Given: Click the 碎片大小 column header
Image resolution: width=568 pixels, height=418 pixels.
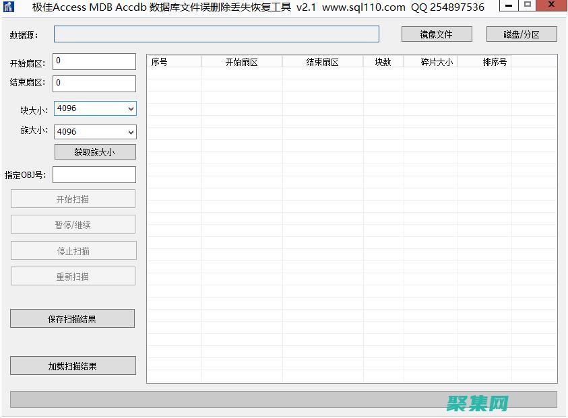Looking at the screenshot, I should tap(434, 61).
